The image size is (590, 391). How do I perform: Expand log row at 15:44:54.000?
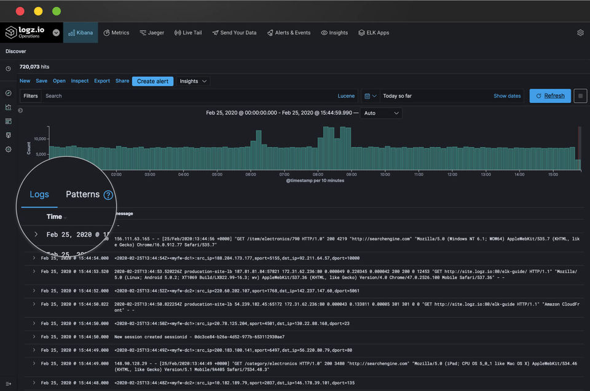34,258
